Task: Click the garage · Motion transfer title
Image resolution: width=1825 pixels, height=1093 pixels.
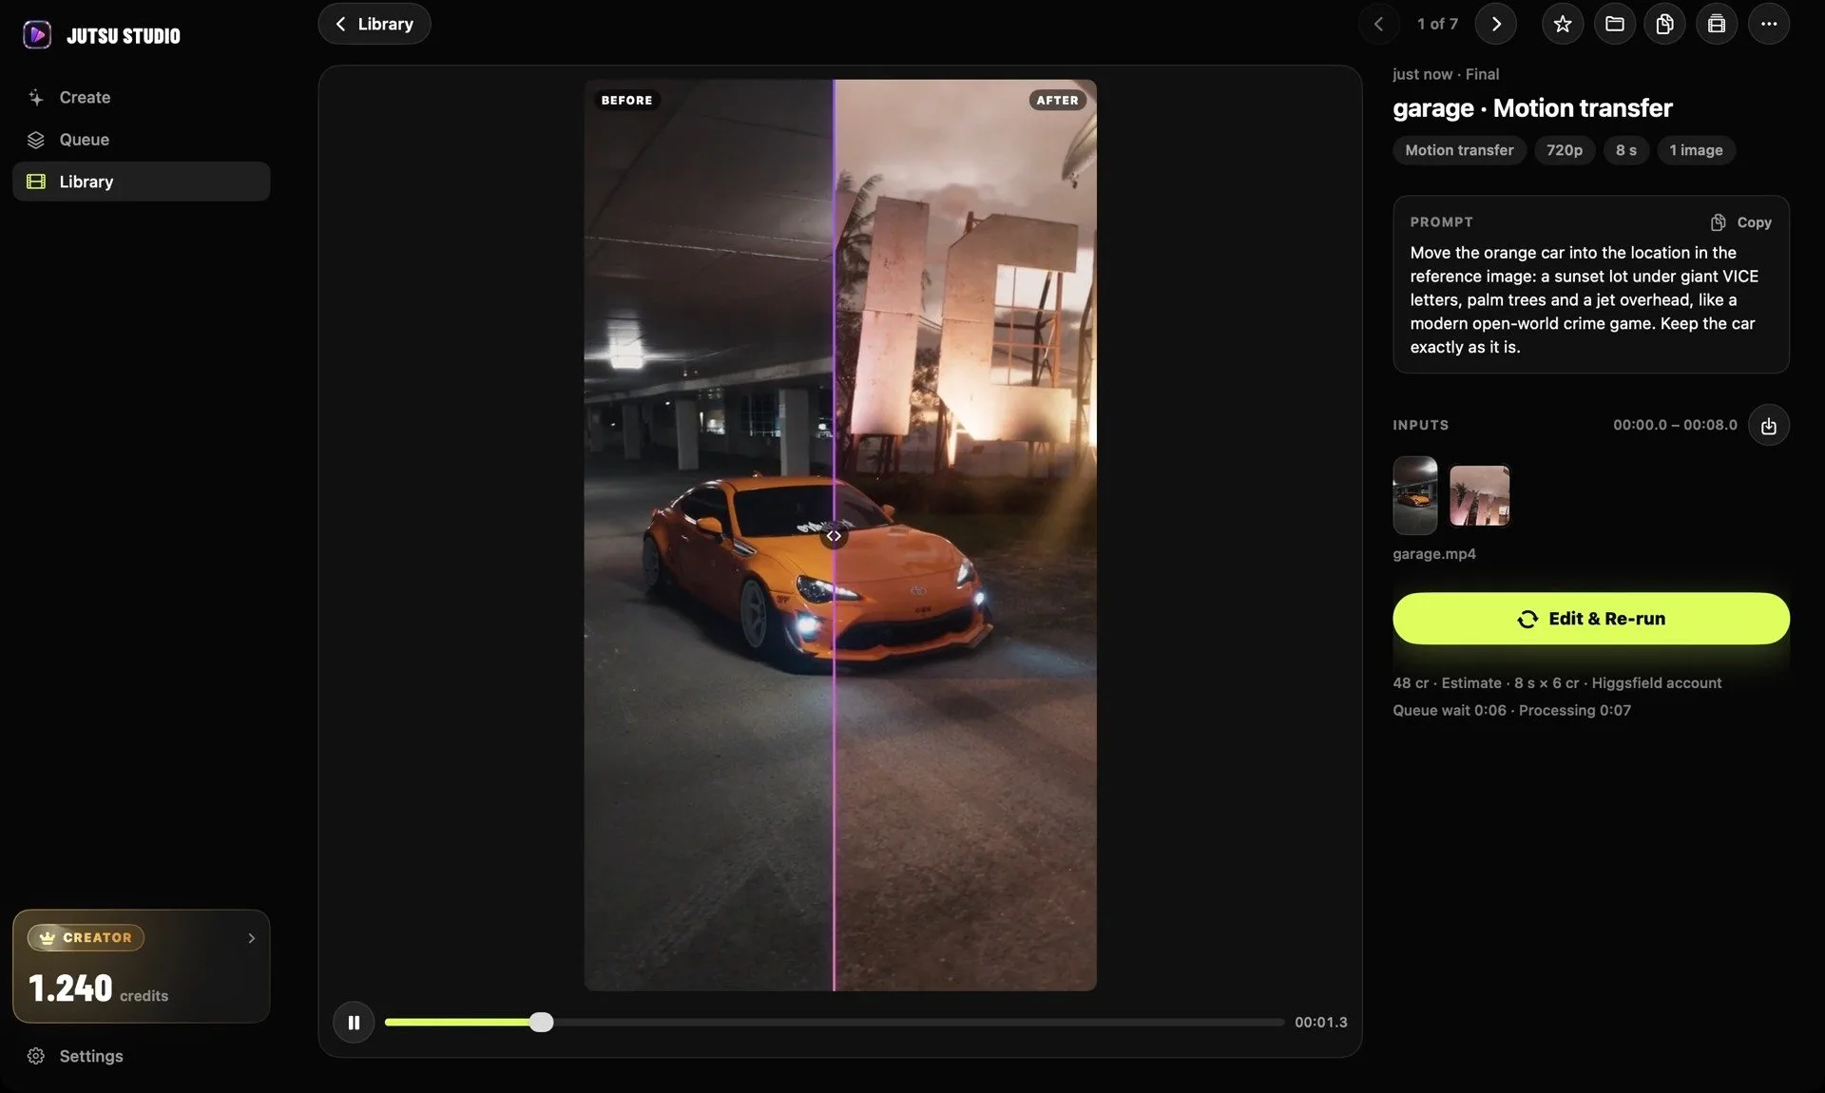Action: [x=1532, y=108]
